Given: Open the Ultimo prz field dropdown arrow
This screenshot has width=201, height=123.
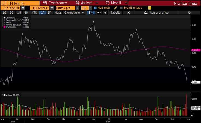Looking at the screenshot, I should 77,8.
